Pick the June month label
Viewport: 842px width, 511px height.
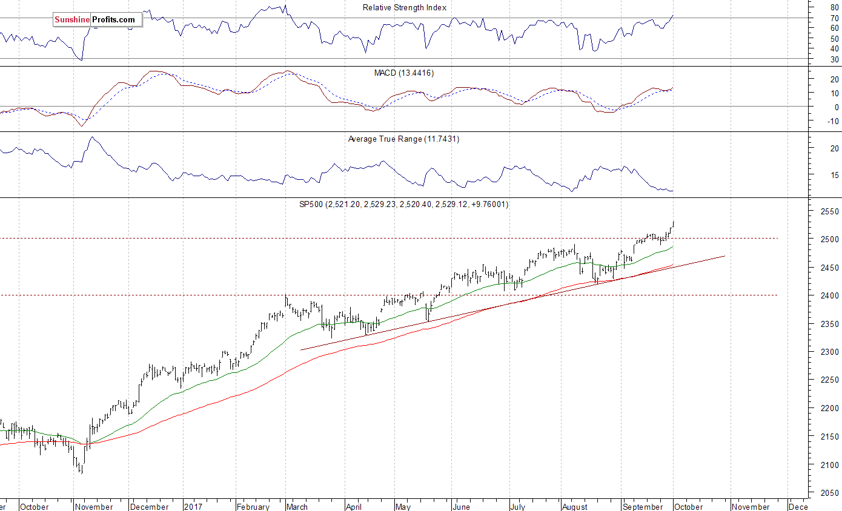462,507
